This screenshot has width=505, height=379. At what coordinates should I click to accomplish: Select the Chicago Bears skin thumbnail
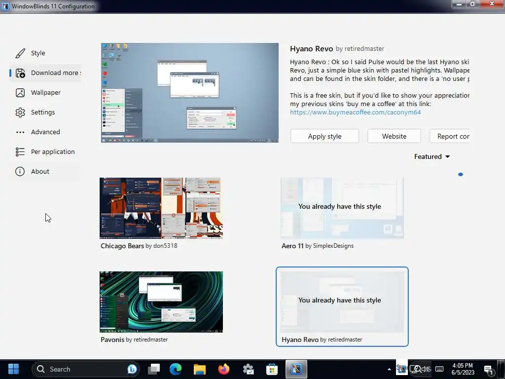[x=161, y=208]
